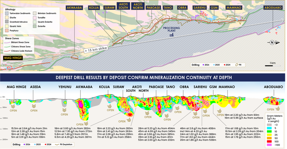Click the OPEN chevron below Mag Hinge
Viewport: 287px width, 149px height.
13,106
